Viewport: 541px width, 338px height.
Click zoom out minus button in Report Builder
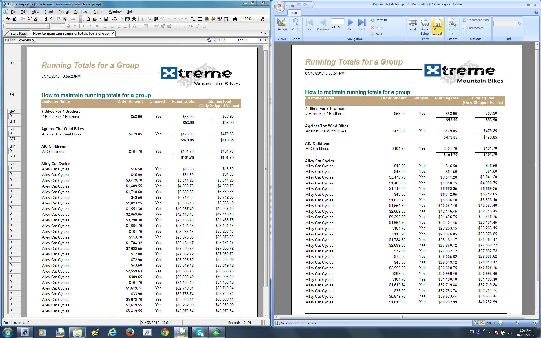coord(500,323)
